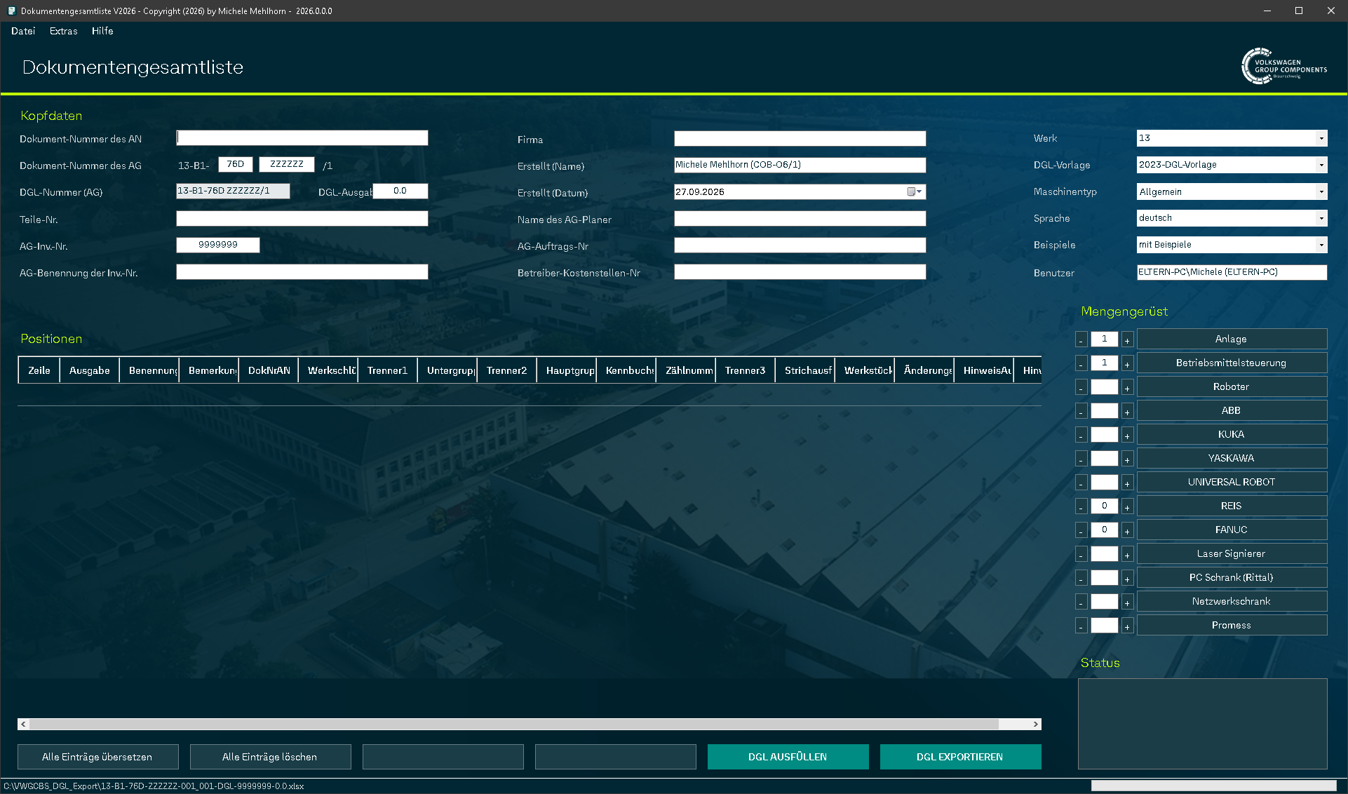Increase the Anlage quantity with plus

[1127, 340]
